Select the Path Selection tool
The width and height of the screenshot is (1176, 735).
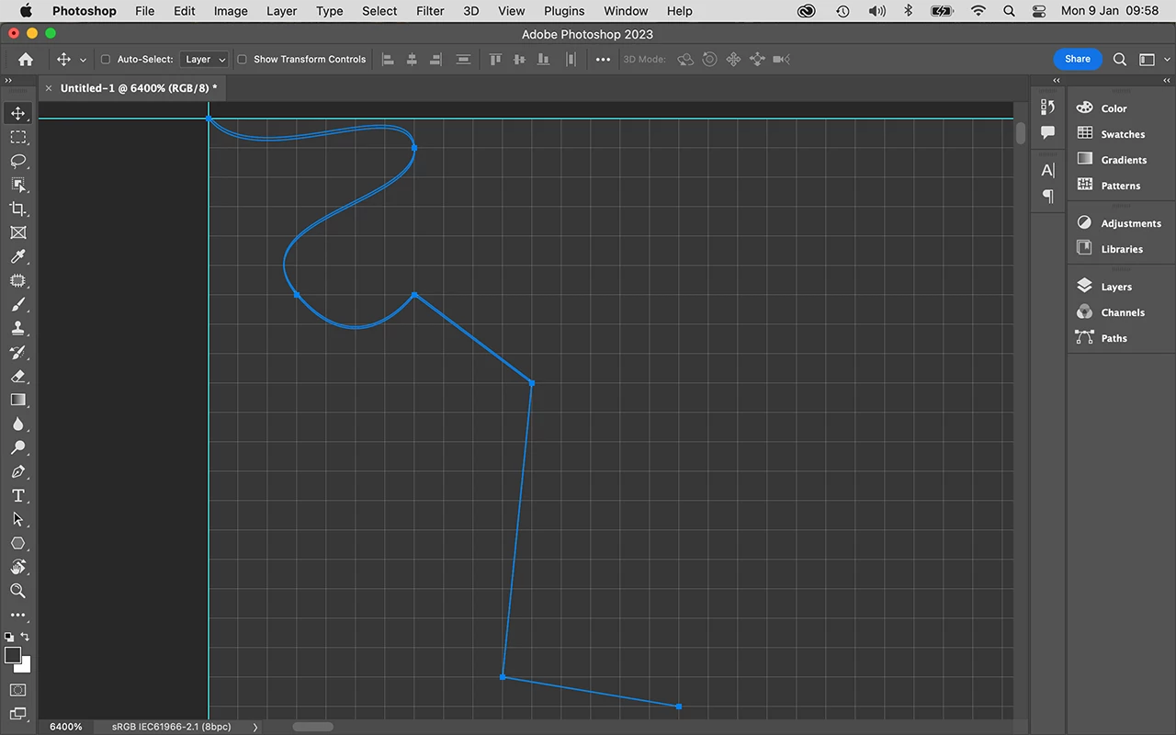[x=17, y=519]
